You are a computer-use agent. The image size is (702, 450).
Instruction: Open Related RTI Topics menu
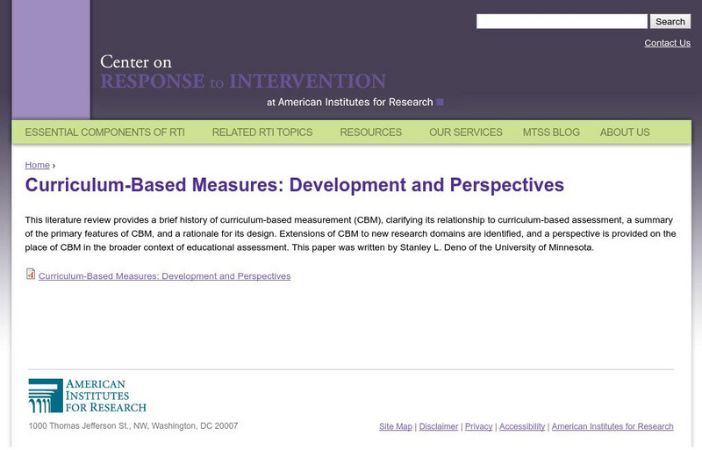[x=262, y=132]
